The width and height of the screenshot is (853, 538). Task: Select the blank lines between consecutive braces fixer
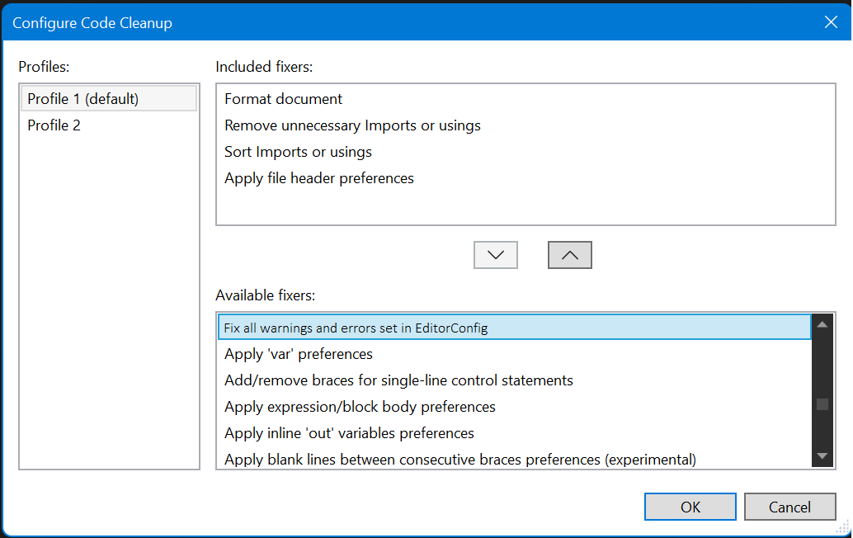(x=458, y=460)
